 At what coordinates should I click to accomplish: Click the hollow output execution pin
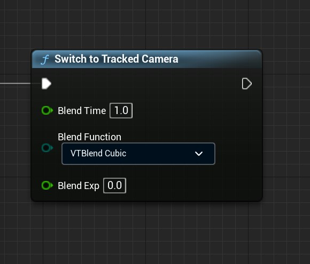[x=247, y=84]
